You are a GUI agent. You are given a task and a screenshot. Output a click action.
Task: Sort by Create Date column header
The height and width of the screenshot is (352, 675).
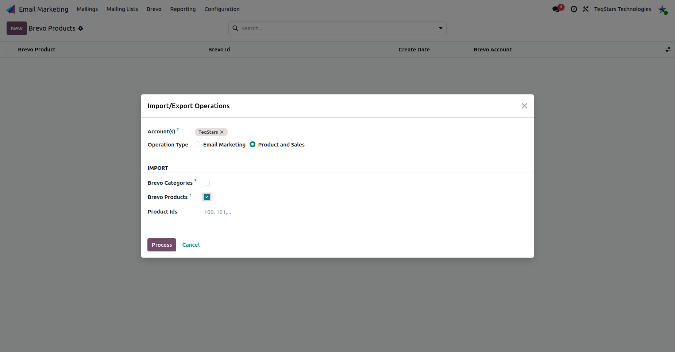point(414,49)
